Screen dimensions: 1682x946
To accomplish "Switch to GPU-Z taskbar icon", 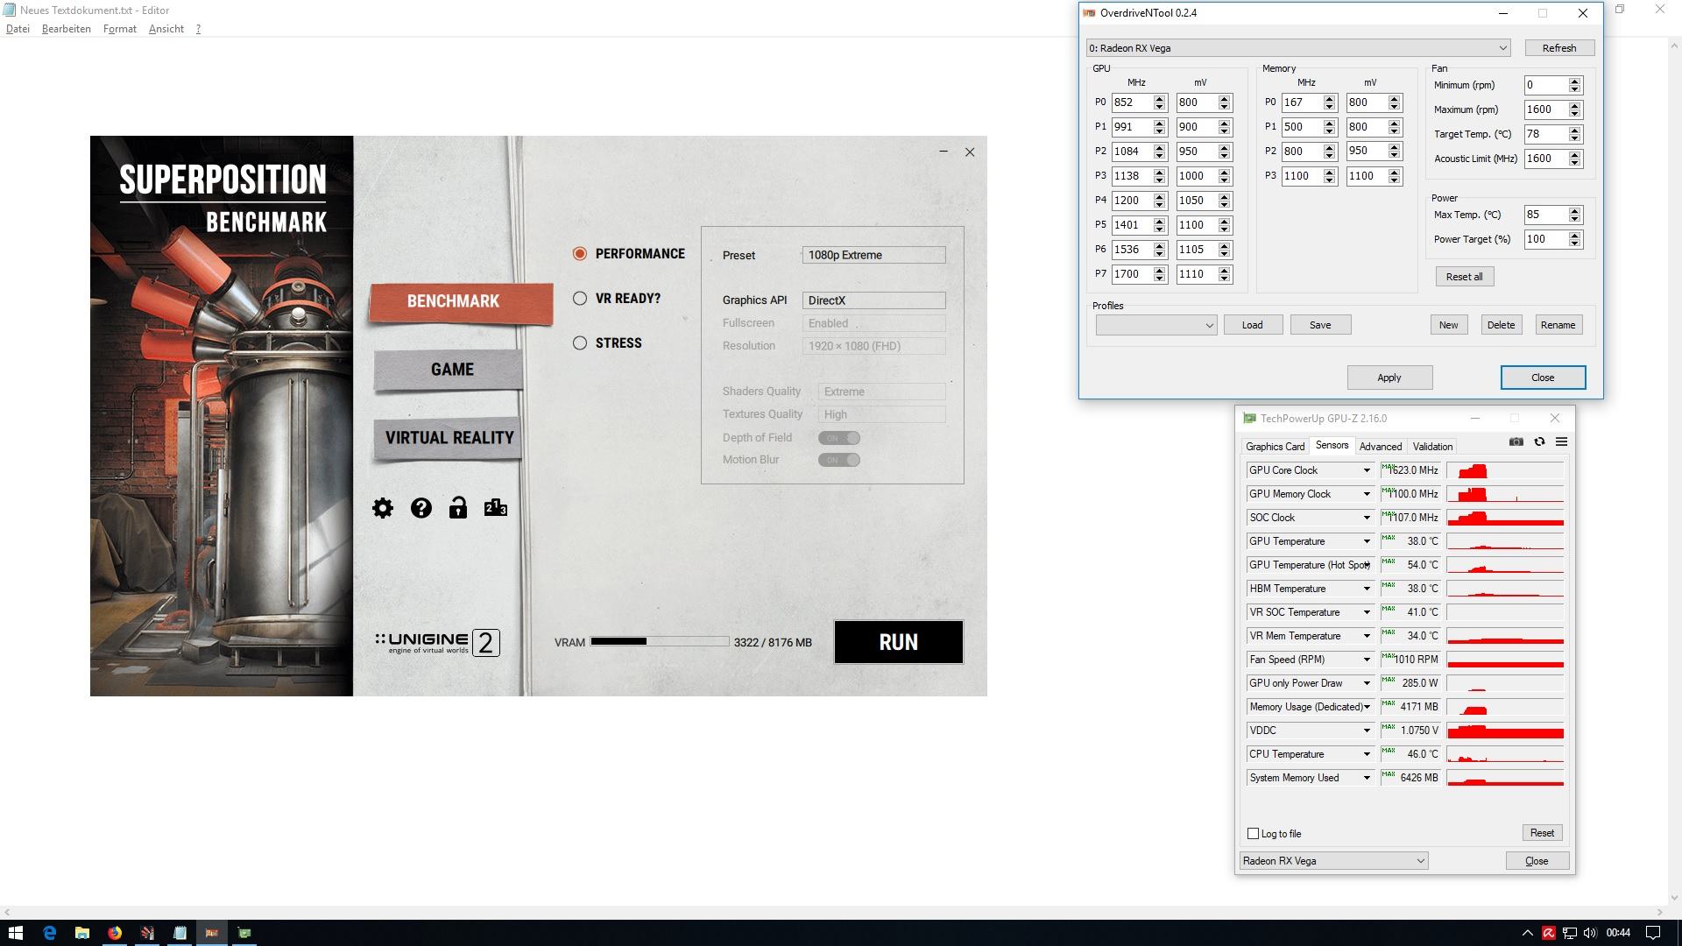I will coord(244,933).
